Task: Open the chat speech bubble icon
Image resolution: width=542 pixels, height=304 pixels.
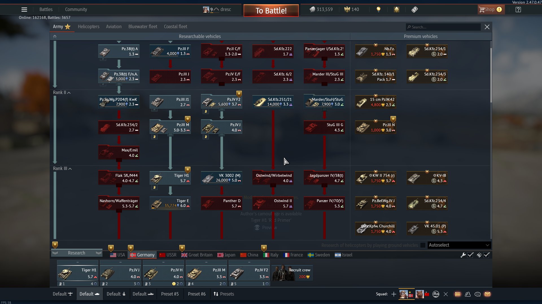Action: pyautogui.click(x=478, y=294)
